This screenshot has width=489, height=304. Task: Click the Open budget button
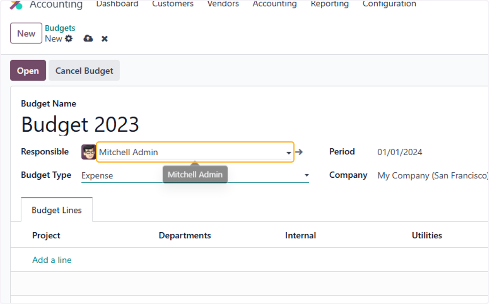(28, 70)
